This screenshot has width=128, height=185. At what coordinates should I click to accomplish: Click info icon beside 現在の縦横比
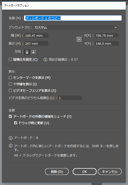point(45,60)
